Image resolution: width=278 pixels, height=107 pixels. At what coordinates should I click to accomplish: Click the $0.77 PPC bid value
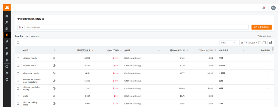[x=182, y=73]
